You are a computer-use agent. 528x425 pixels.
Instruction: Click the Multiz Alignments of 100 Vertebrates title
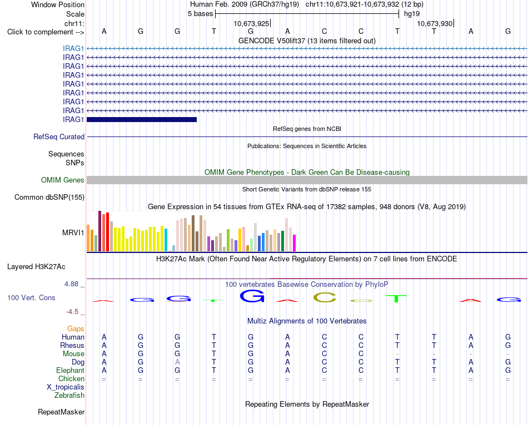[307, 321]
